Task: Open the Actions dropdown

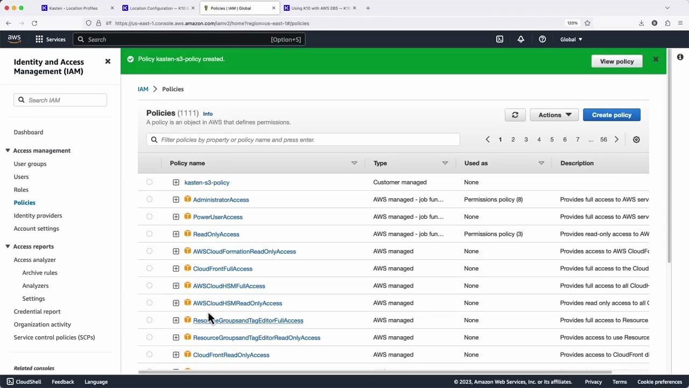Action: [554, 115]
